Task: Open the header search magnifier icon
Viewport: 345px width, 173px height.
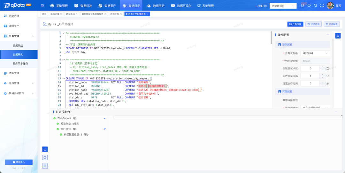Action: (316, 6)
